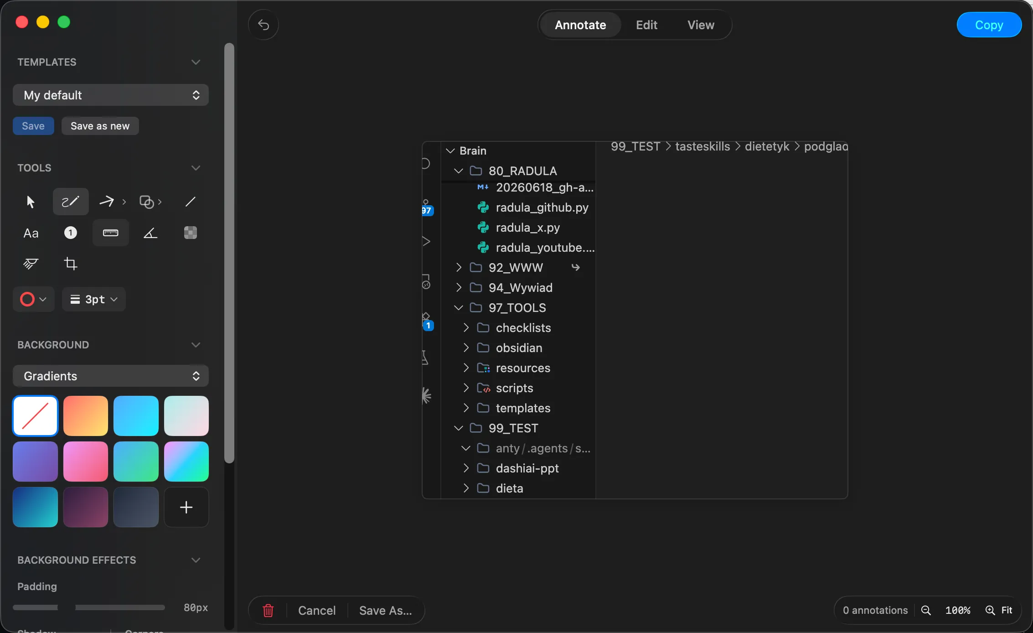The width and height of the screenshot is (1033, 633).
Task: Click the Save template button
Action: [33, 126]
